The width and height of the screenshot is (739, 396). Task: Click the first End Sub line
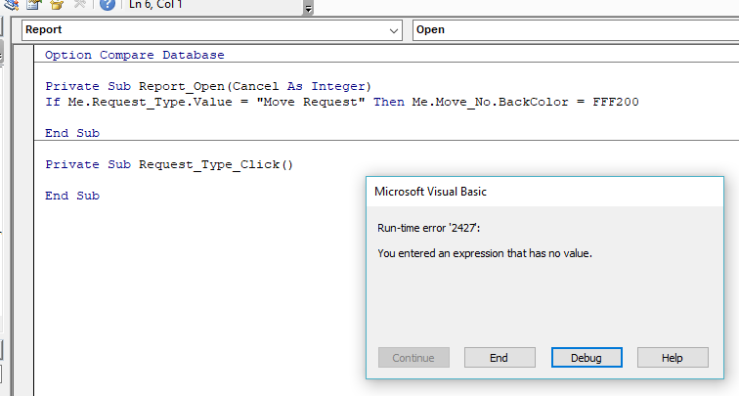tap(72, 133)
